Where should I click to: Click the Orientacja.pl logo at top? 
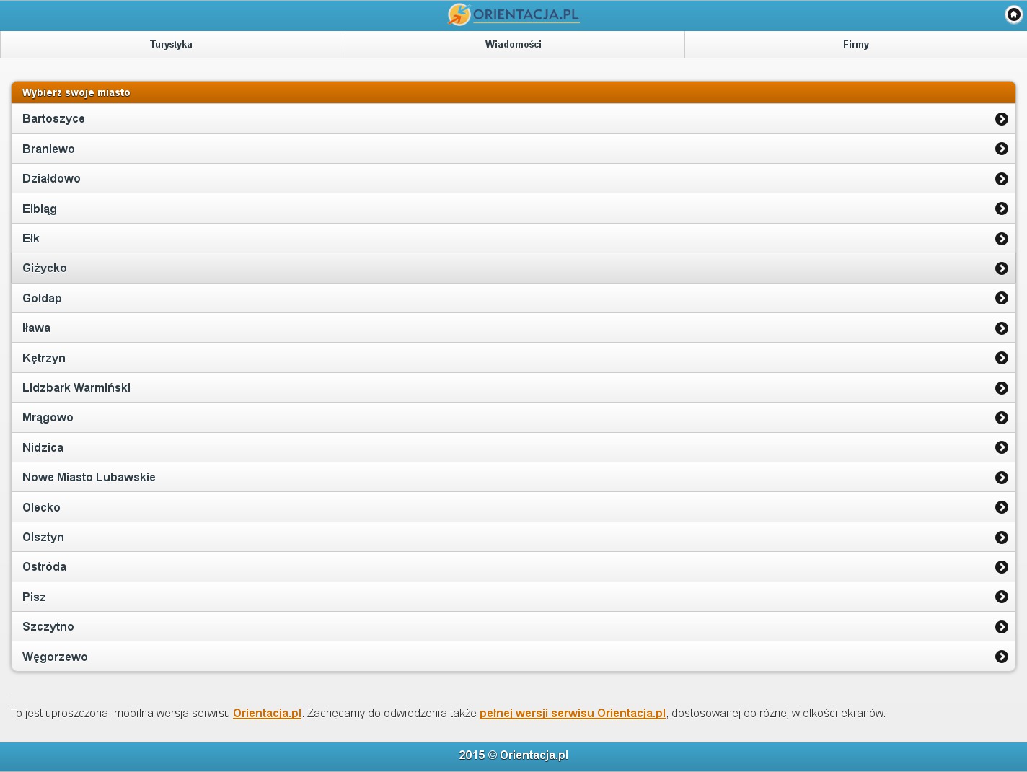point(513,14)
